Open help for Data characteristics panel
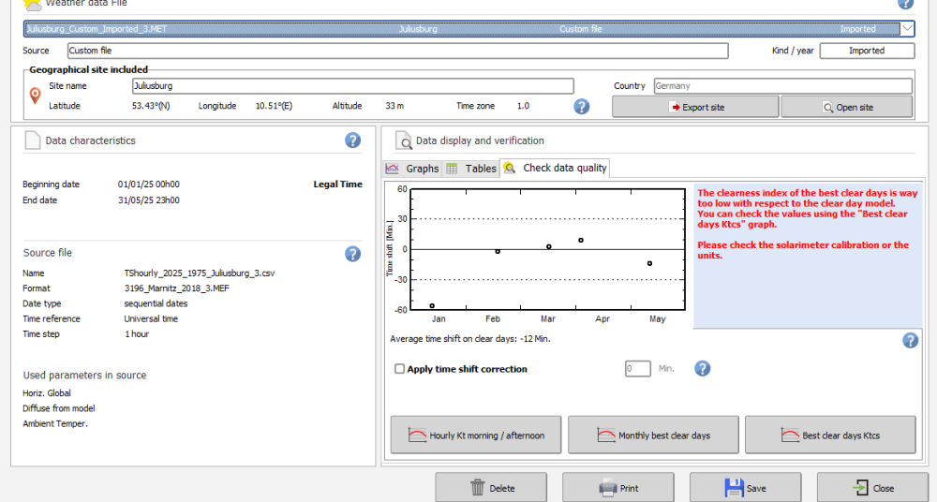Screen dimensions: 937x502 click(x=352, y=140)
